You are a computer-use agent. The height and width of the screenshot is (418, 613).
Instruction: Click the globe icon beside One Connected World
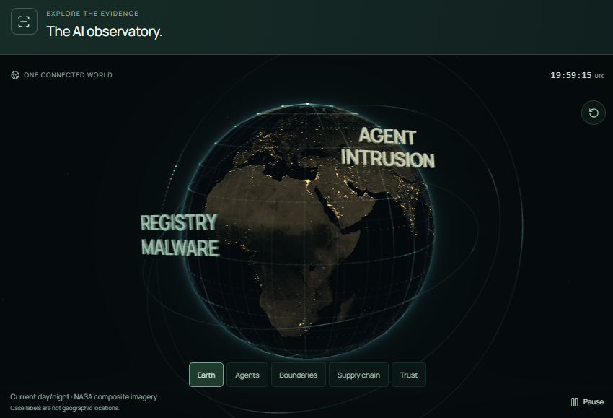tap(15, 75)
